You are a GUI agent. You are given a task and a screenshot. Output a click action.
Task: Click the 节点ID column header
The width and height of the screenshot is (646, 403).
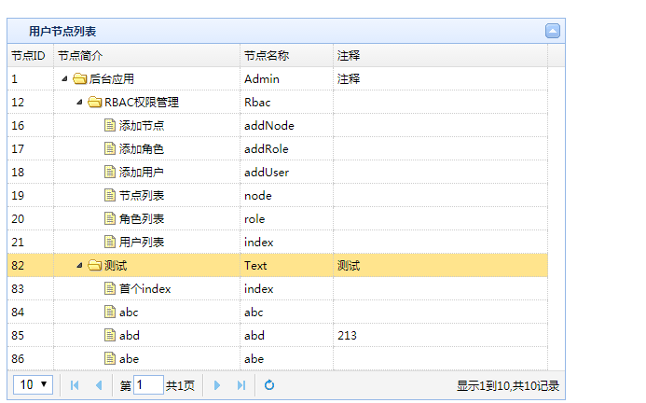[29, 56]
